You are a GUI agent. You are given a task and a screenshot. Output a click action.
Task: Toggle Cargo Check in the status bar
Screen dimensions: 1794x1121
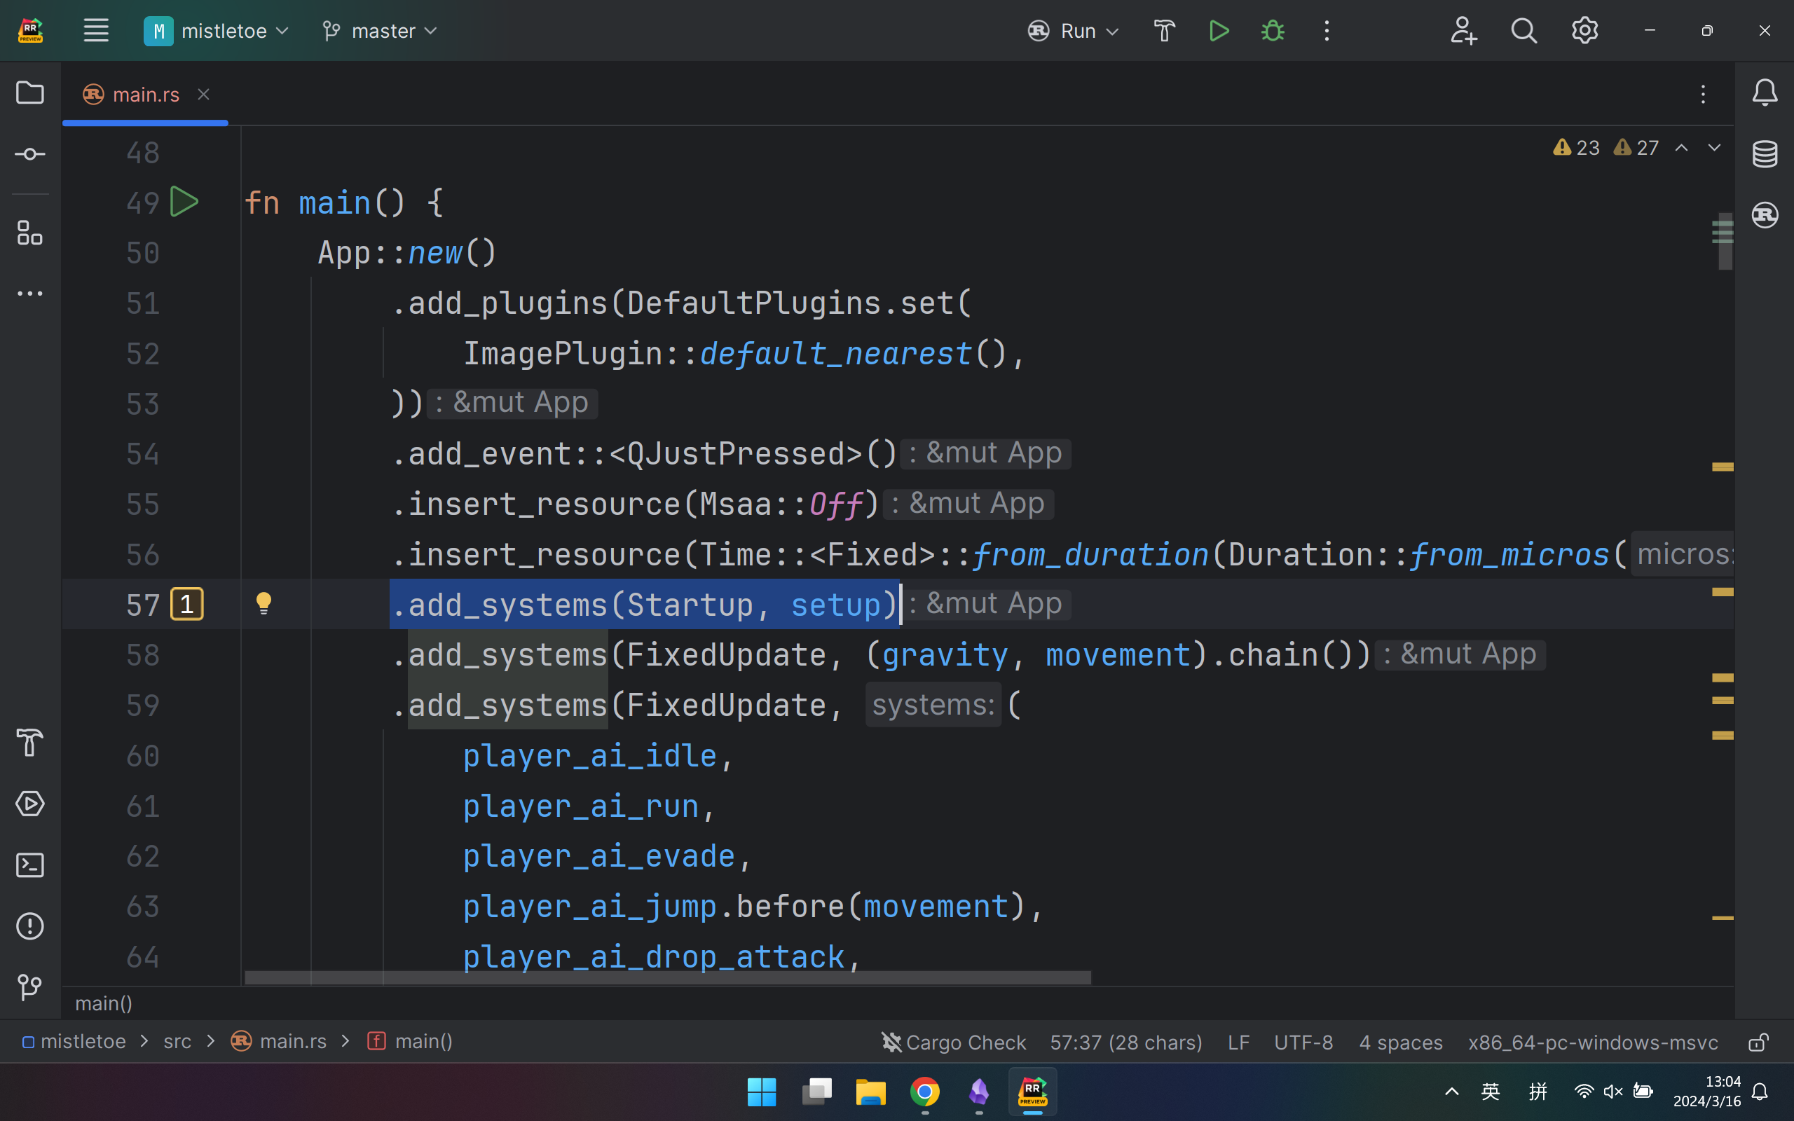click(x=953, y=1042)
